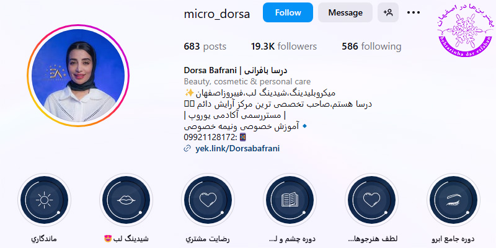View the 586 following list

[371, 46]
